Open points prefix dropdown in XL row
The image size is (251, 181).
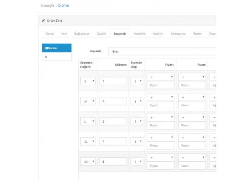[x=192, y=138]
